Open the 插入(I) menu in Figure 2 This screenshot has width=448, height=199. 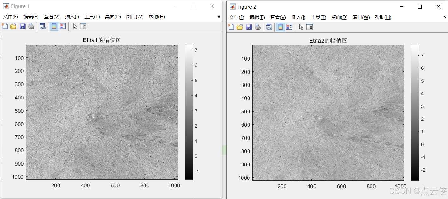298,17
